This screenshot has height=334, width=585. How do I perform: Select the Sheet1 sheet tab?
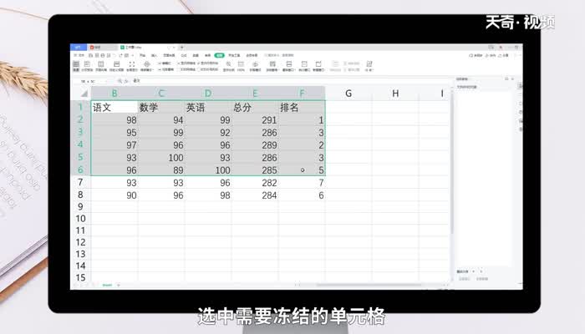tap(107, 285)
